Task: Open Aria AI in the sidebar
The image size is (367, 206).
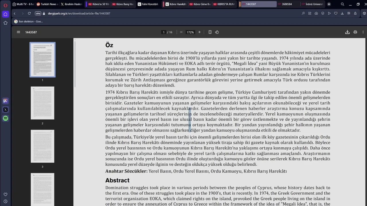Action: (x=5, y=101)
